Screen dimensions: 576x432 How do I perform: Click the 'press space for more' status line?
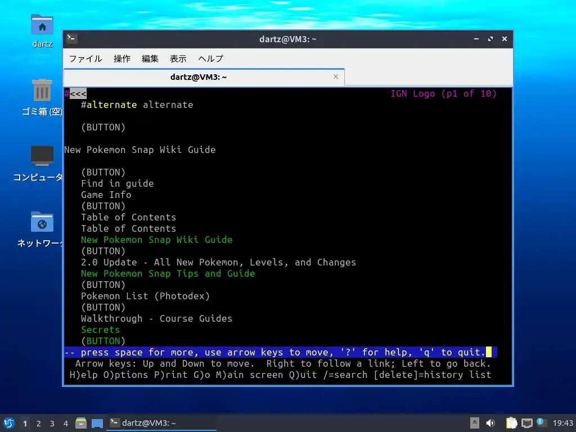coord(281,352)
